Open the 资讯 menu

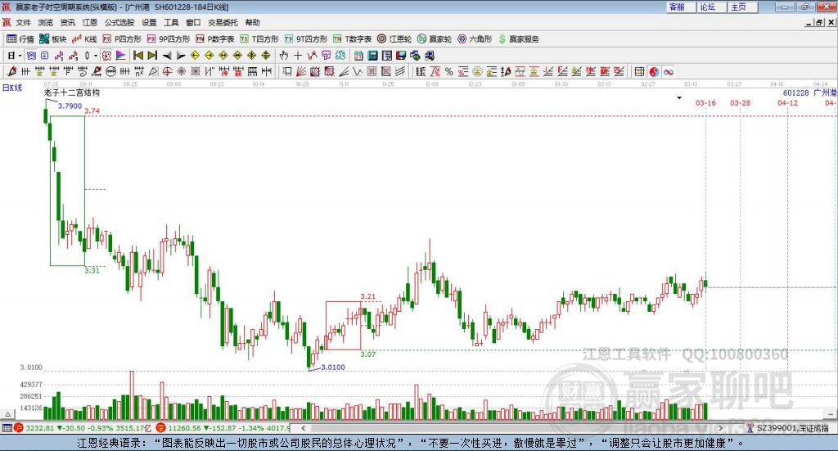(68, 22)
